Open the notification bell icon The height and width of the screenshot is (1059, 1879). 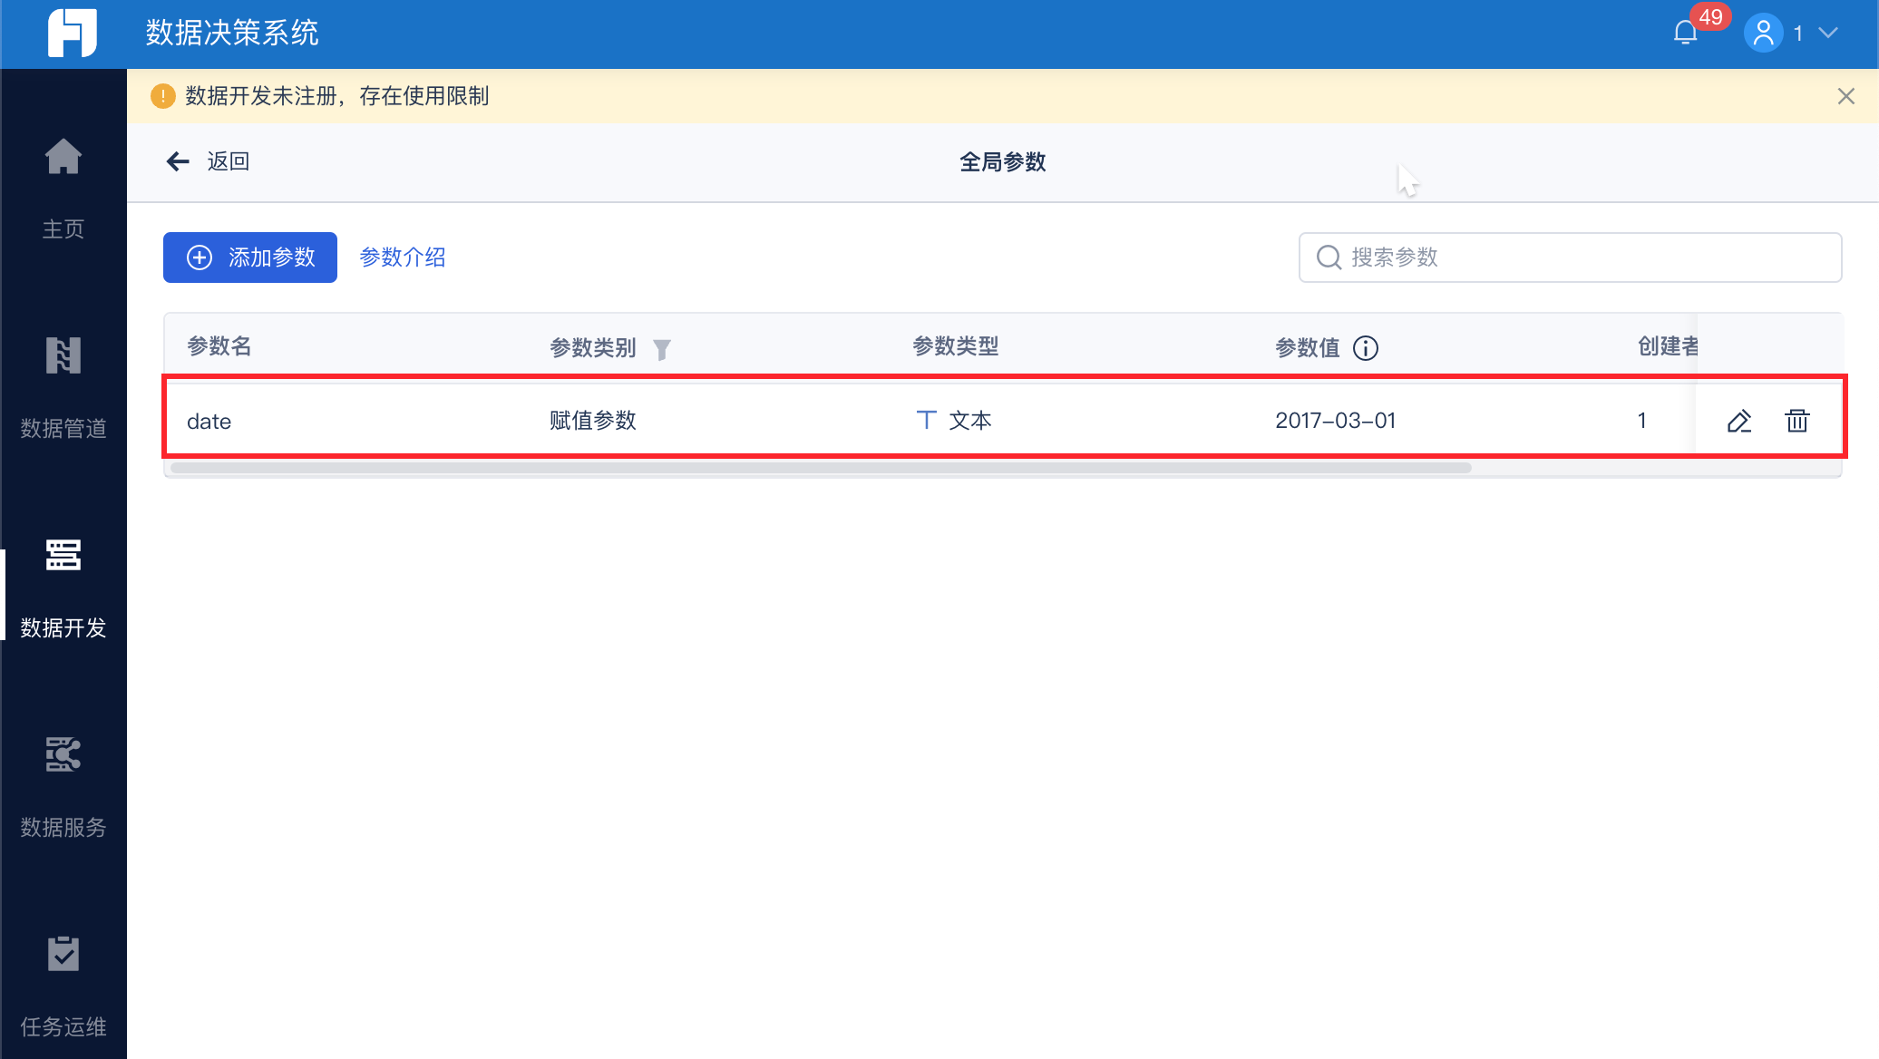click(x=1685, y=34)
